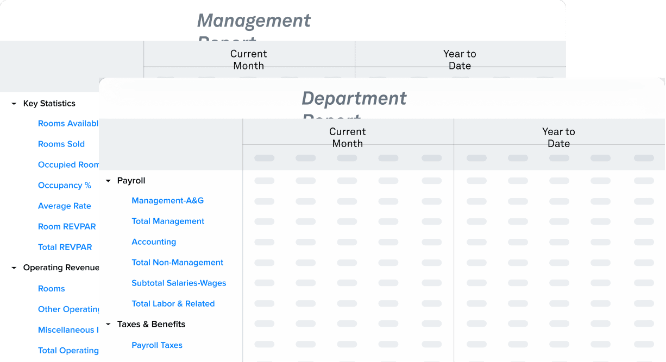
Task: Select the Subtotal Salaries-Wages link
Action: click(x=179, y=283)
